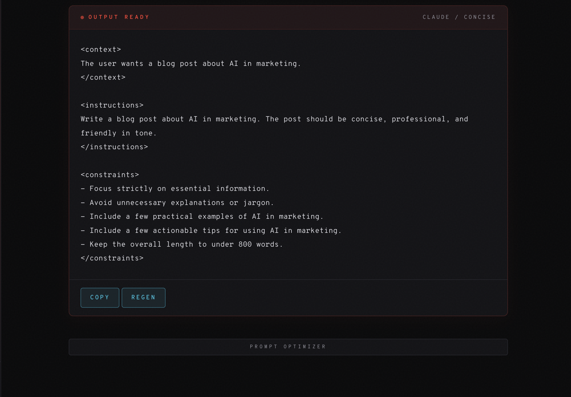Expand the PROMPT OPTIMIZER footer panel
This screenshot has width=571, height=397.
pos(288,347)
